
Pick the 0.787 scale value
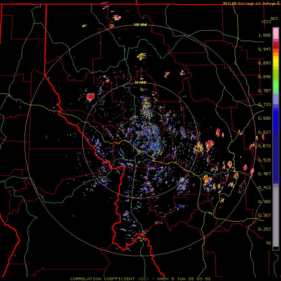pyautogui.click(x=264, y=91)
